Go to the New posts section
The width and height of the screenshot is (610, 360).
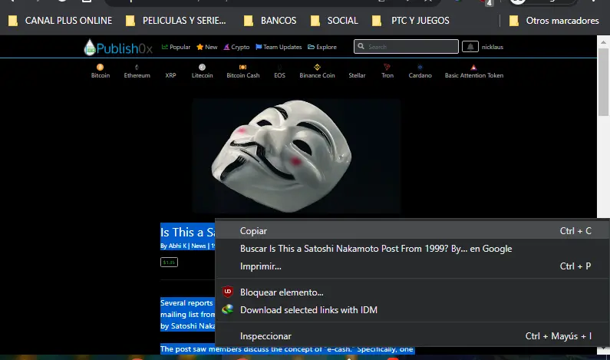(x=207, y=47)
